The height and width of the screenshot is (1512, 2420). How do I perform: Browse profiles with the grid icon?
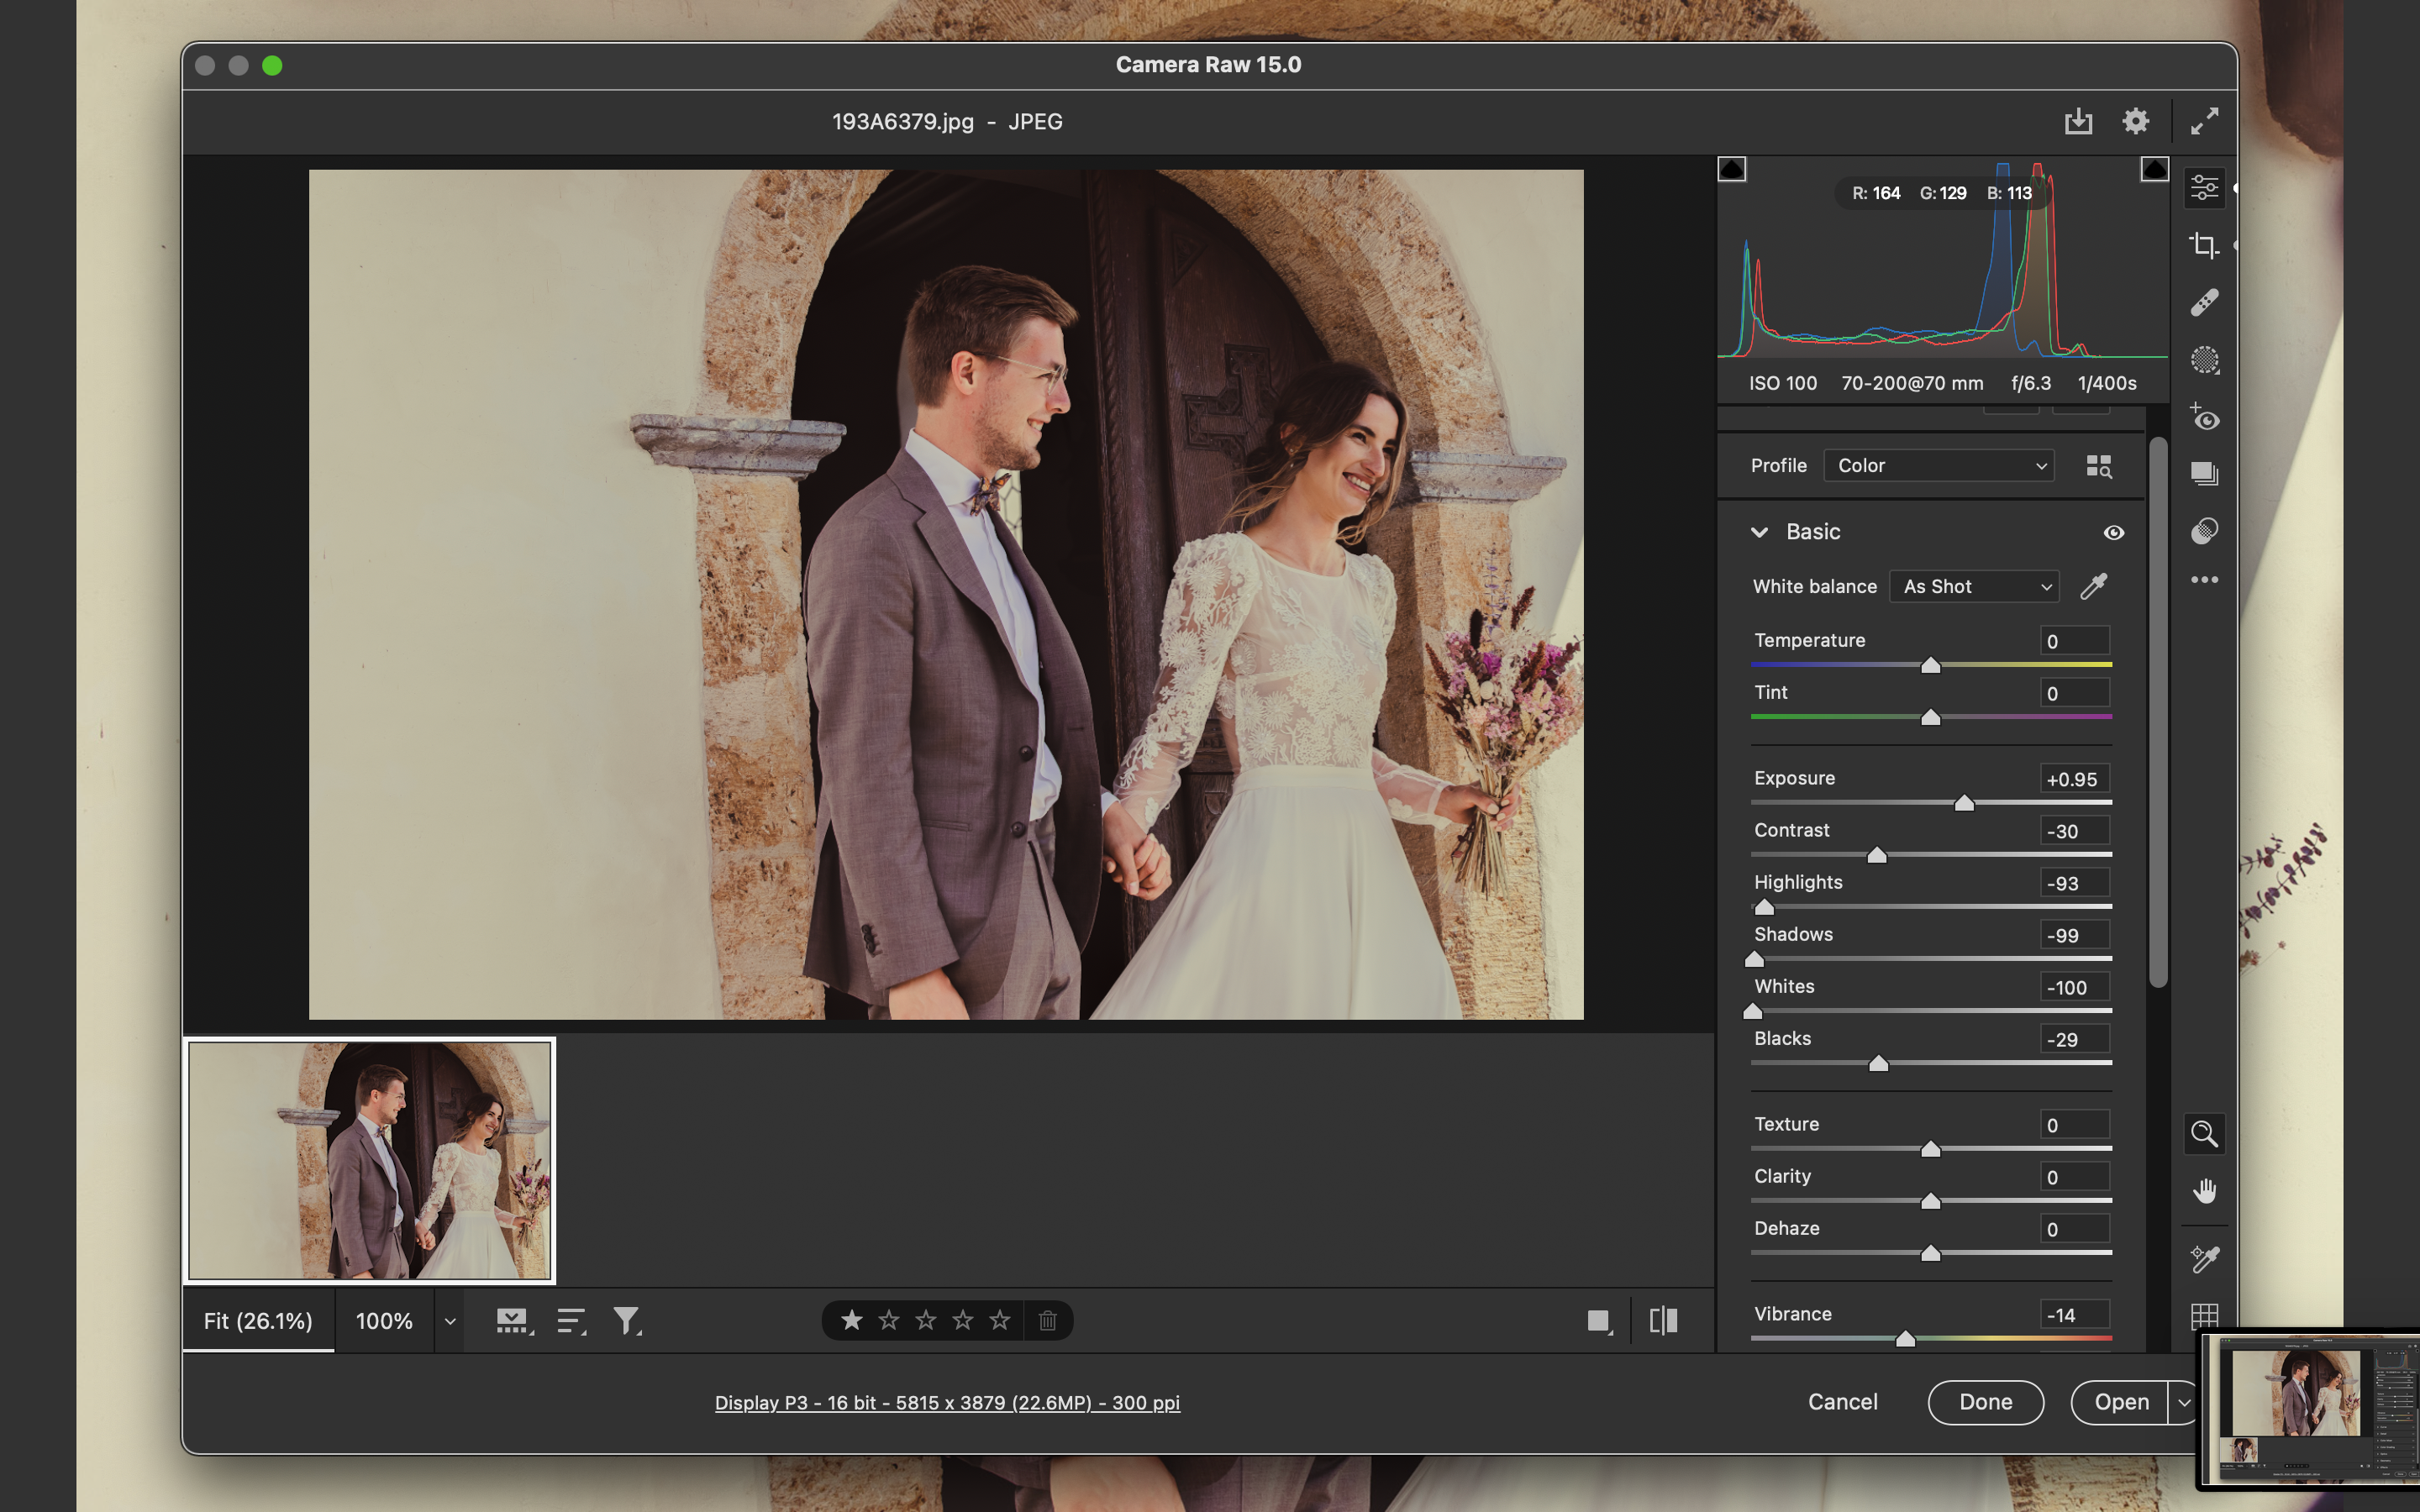(2099, 466)
